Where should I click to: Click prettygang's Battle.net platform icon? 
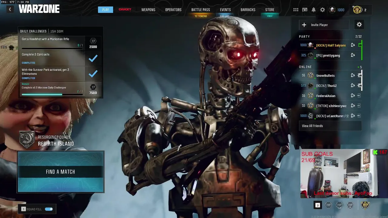click(353, 55)
